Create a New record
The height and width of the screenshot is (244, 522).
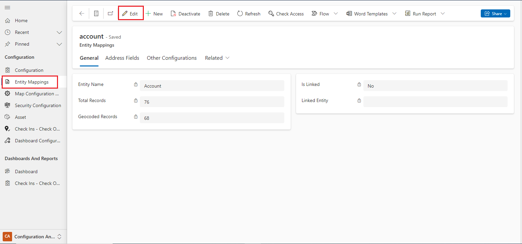pos(154,14)
